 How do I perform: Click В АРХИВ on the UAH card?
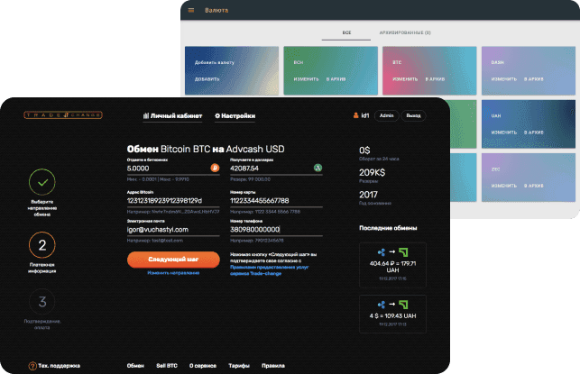click(534, 132)
